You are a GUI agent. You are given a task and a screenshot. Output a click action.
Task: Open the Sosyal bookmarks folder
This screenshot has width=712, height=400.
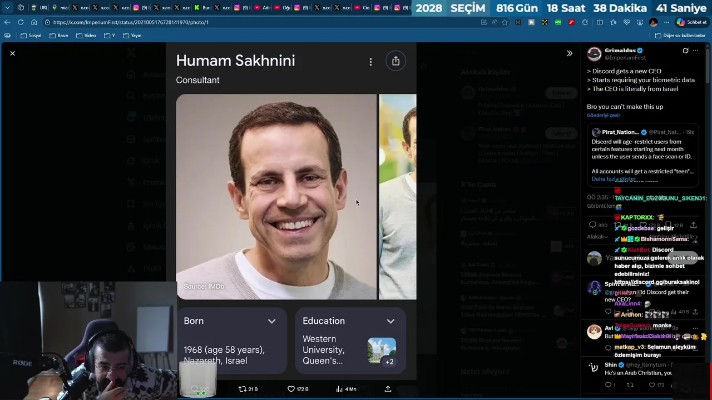point(31,36)
